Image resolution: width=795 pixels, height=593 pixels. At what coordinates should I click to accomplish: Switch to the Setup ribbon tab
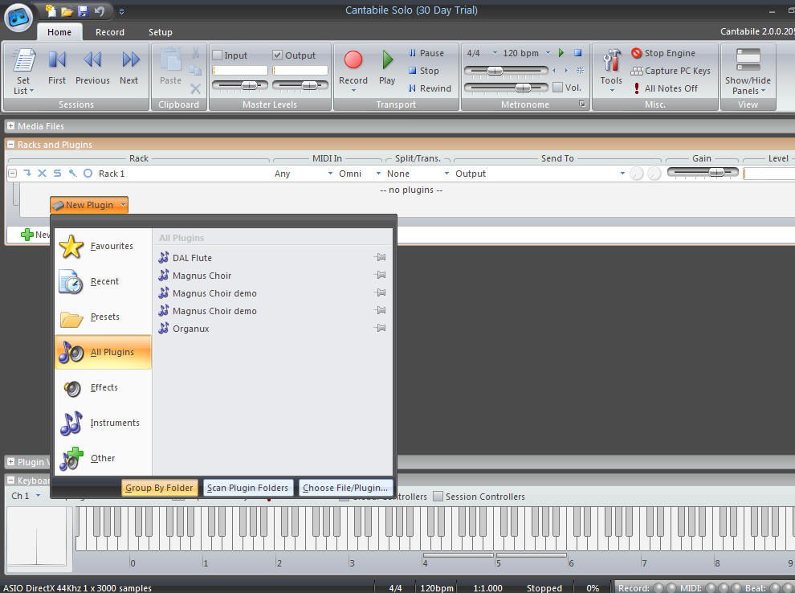161,32
